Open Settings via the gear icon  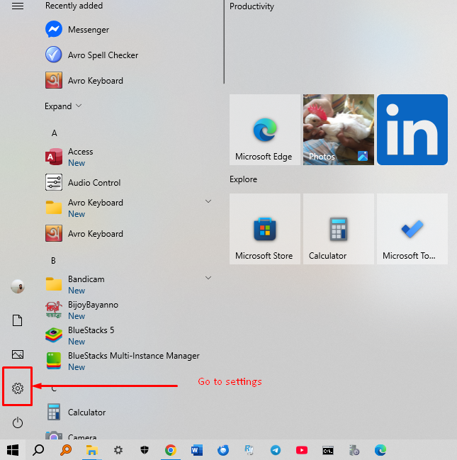click(x=18, y=388)
